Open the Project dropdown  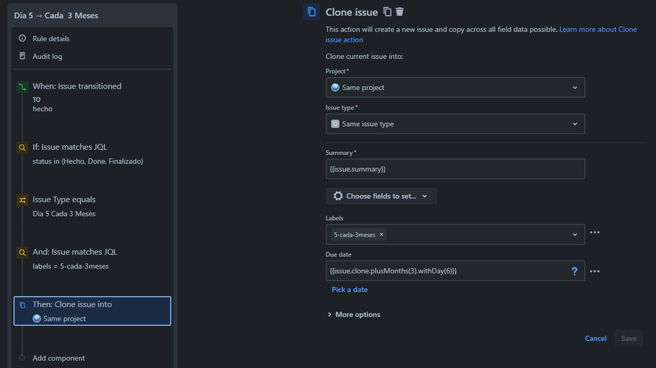(455, 87)
